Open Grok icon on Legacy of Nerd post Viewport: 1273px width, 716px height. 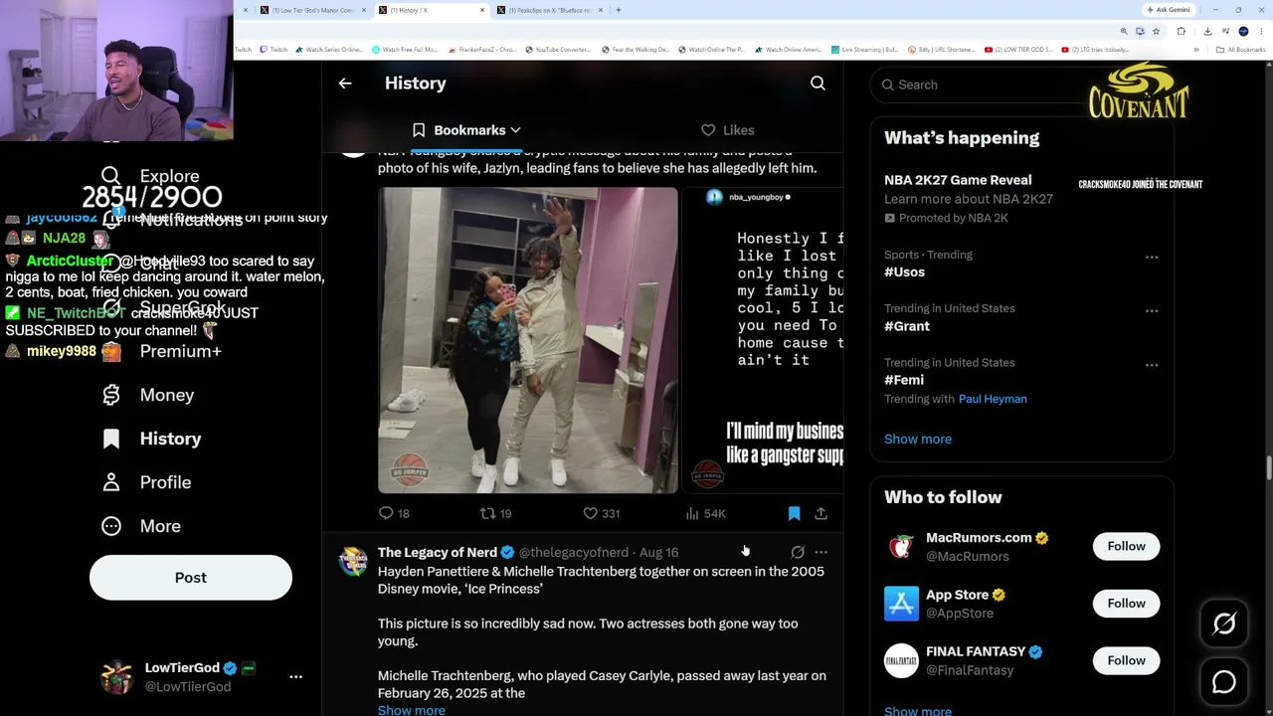coord(798,552)
